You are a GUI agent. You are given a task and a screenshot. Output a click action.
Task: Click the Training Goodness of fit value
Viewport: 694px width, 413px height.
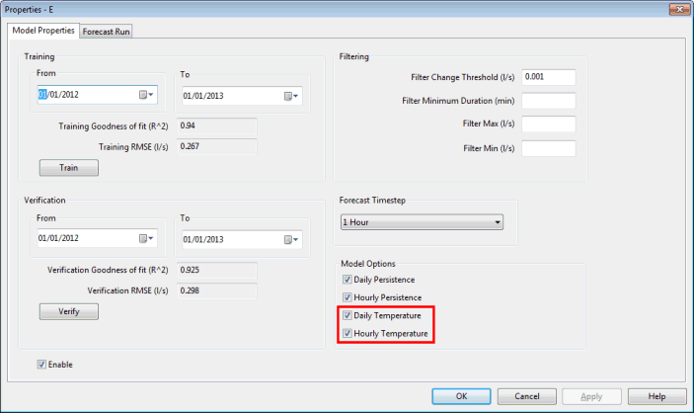tap(217, 125)
